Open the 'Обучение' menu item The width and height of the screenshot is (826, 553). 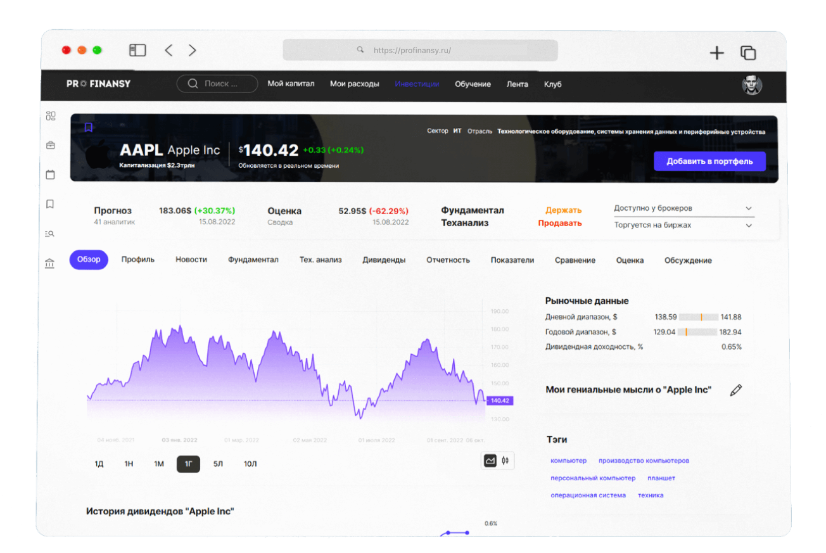click(x=473, y=84)
